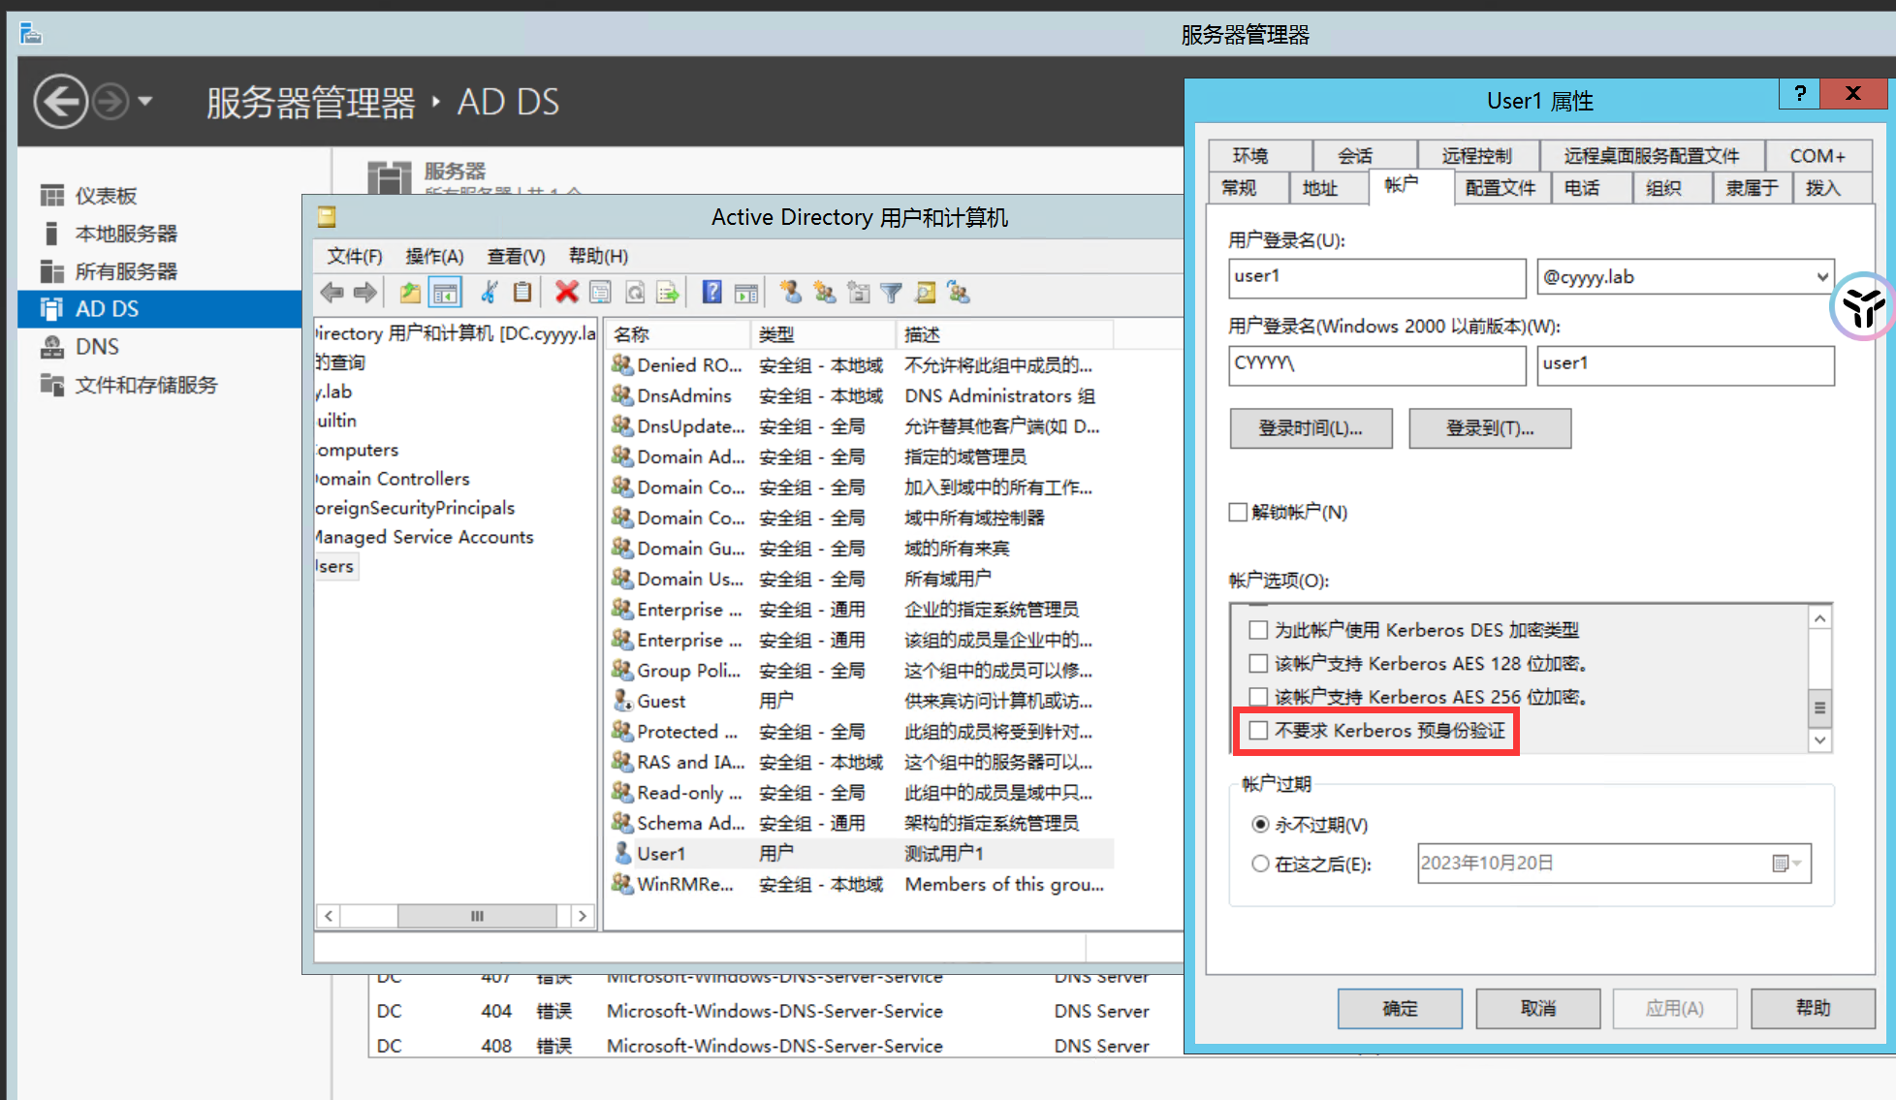Click the add to group icon
1896x1100 pixels.
click(959, 293)
